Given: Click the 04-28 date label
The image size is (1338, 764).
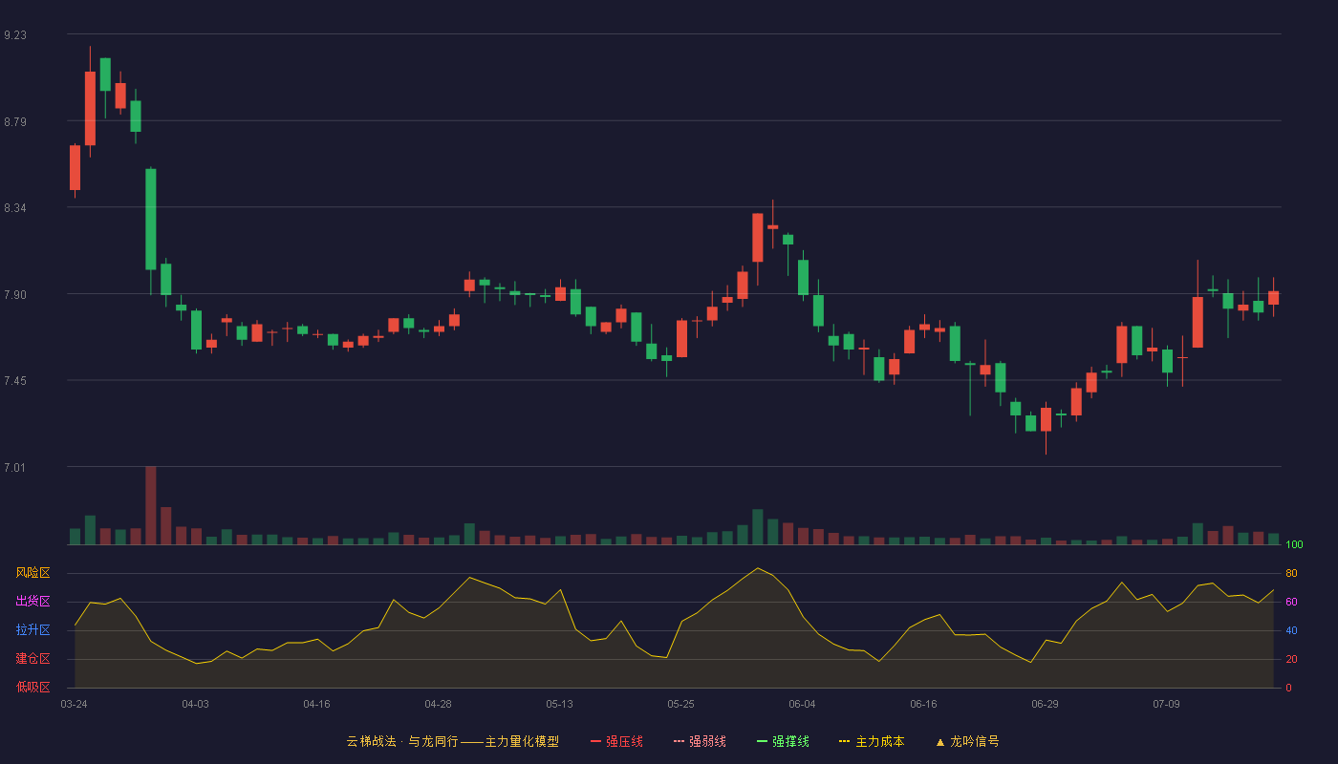Looking at the screenshot, I should point(438,704).
